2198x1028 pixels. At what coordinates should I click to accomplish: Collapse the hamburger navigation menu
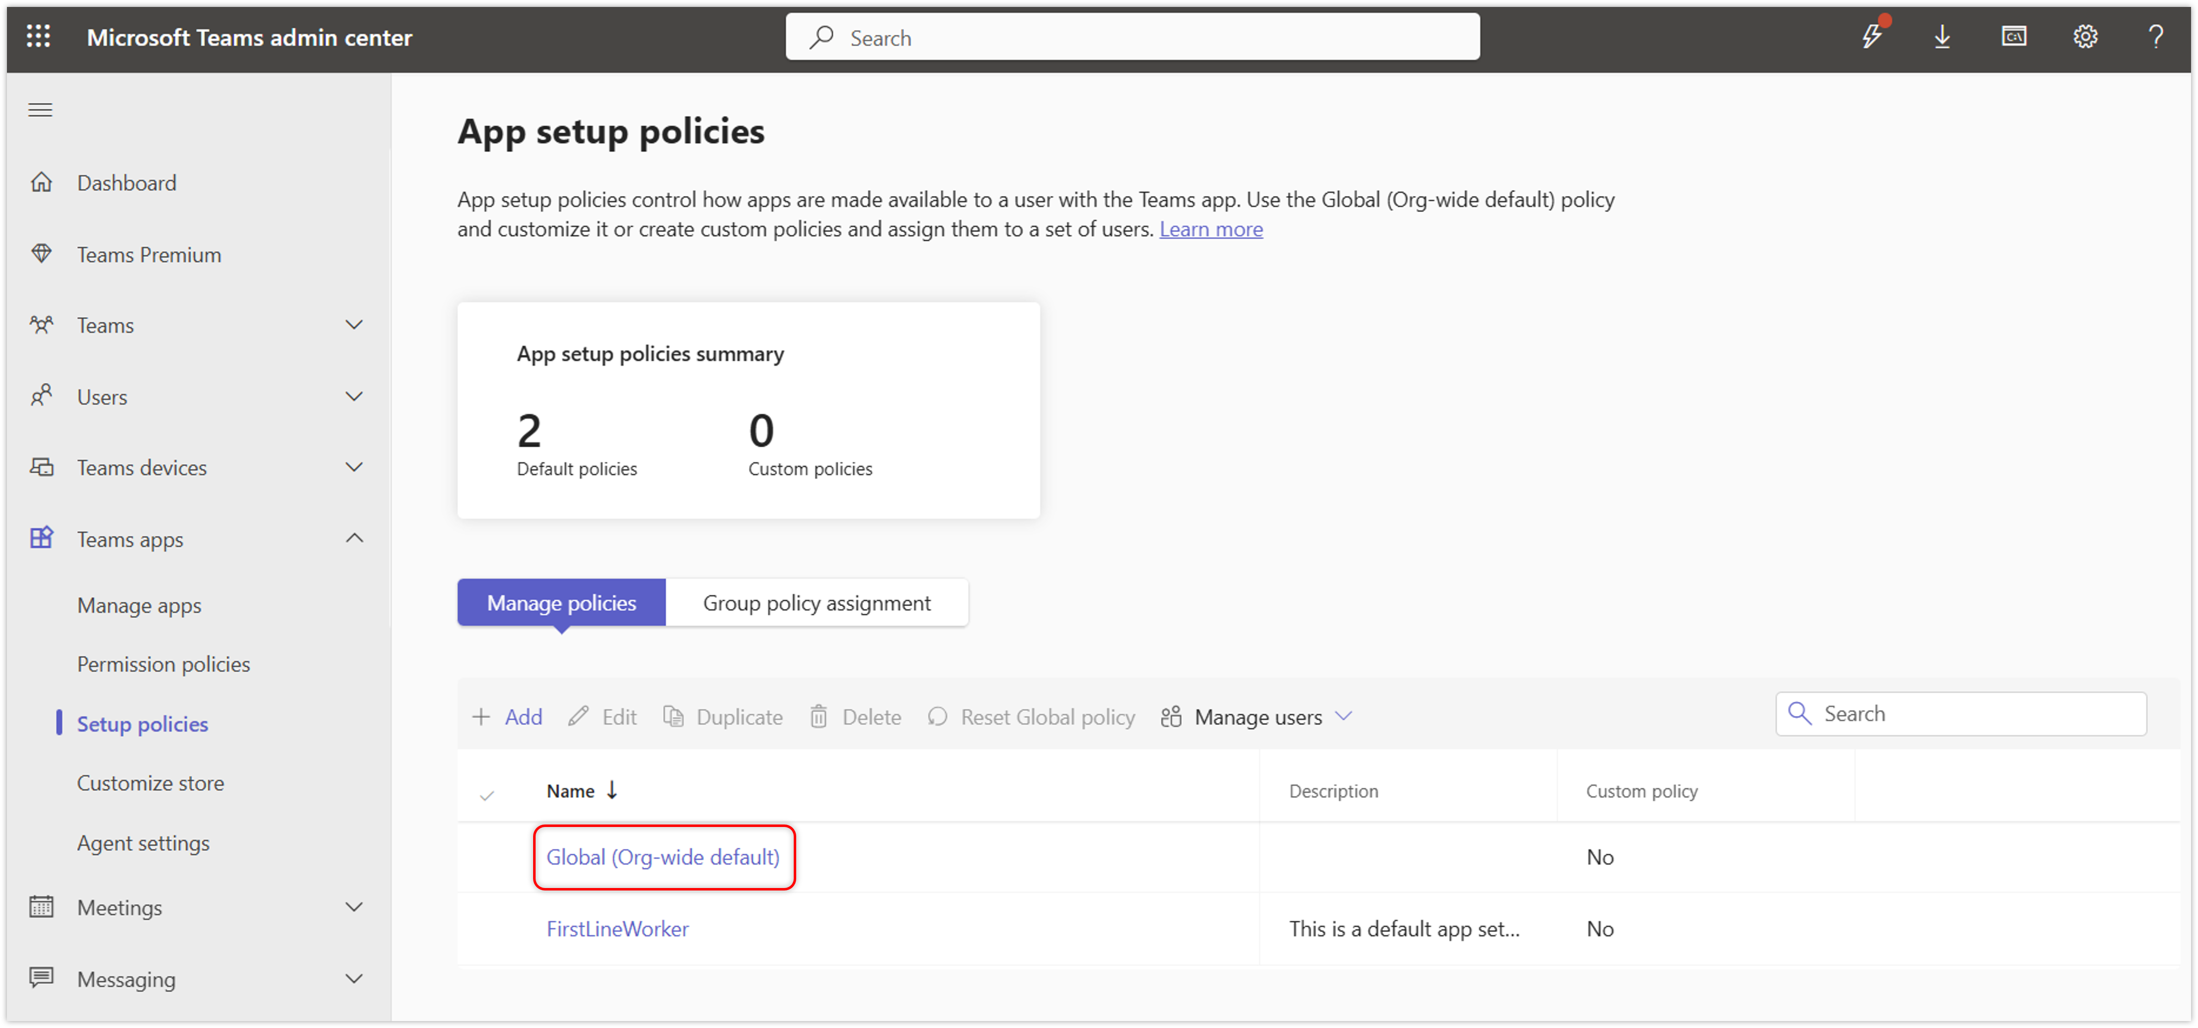[x=40, y=110]
